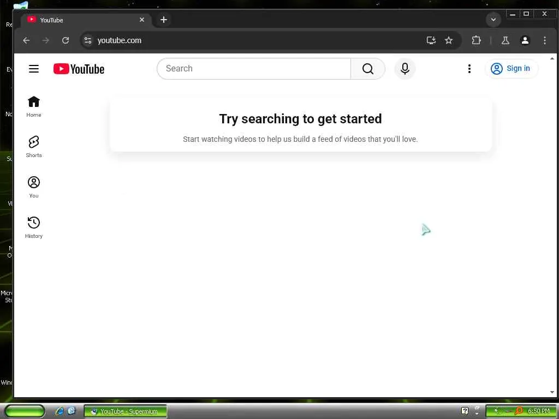Click the YouTube logo

point(79,69)
